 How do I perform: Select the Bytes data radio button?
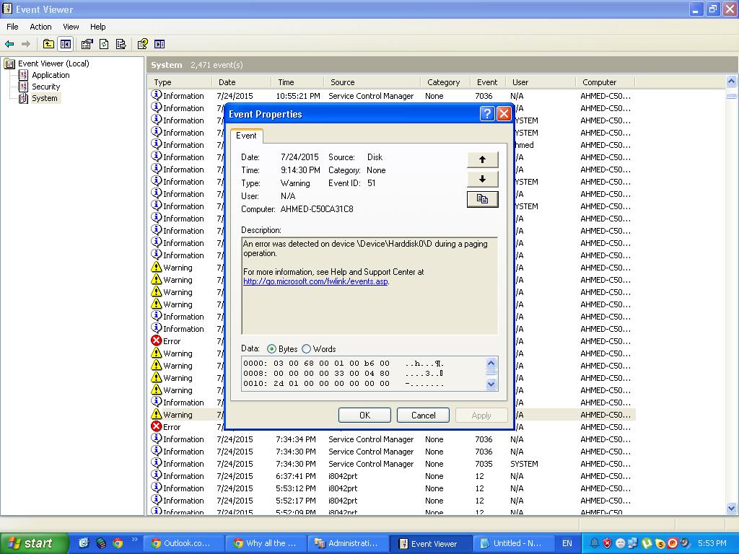coord(271,349)
